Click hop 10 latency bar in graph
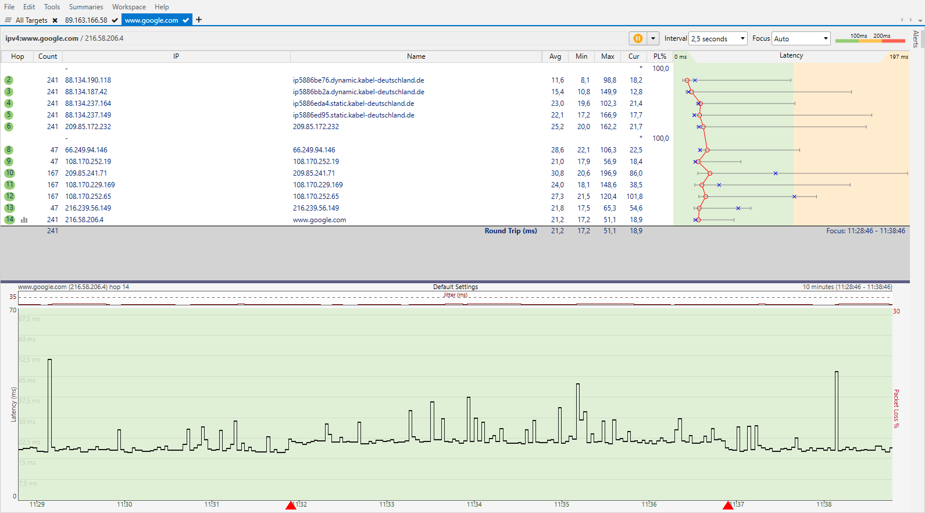The height and width of the screenshot is (513, 925). point(802,173)
